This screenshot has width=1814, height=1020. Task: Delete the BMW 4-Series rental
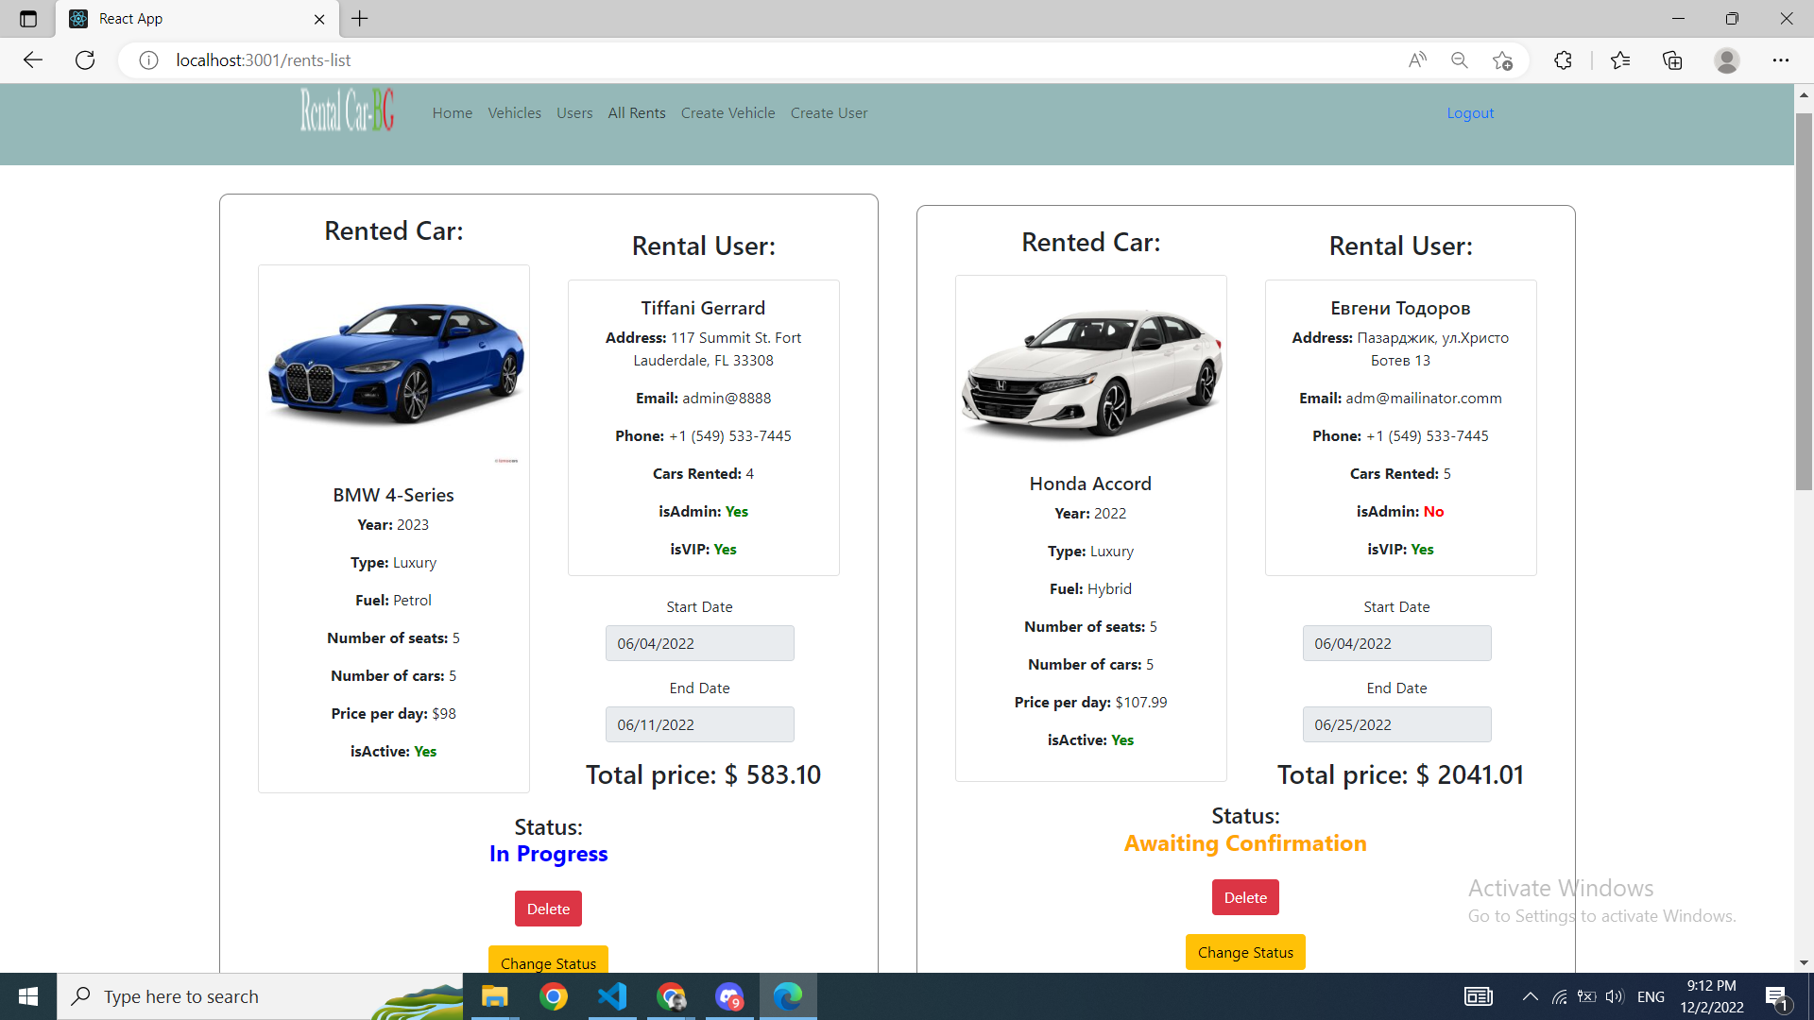click(x=548, y=908)
